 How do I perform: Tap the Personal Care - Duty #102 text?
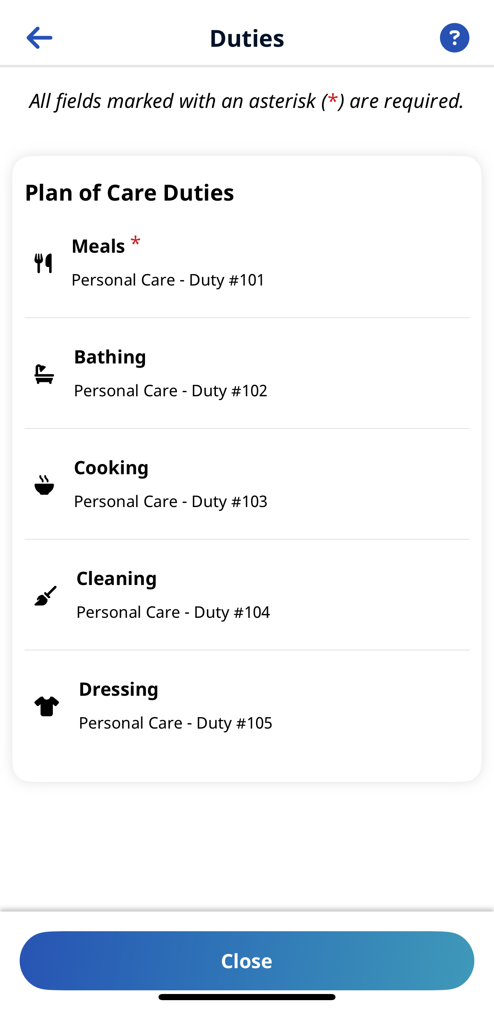[170, 391]
